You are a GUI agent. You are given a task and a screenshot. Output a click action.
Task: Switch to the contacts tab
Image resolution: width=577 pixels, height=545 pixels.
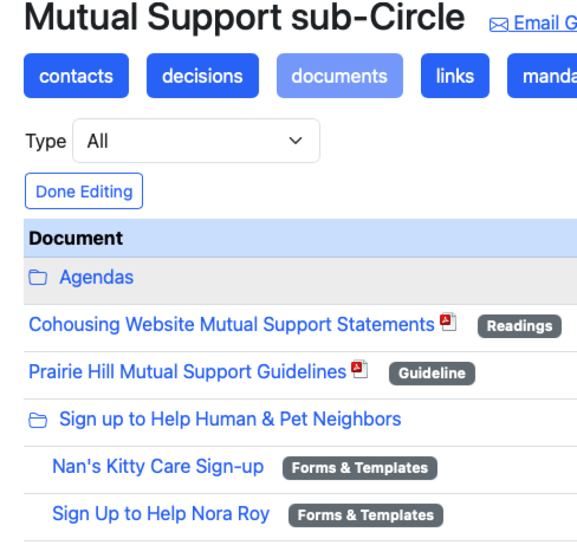(x=76, y=76)
